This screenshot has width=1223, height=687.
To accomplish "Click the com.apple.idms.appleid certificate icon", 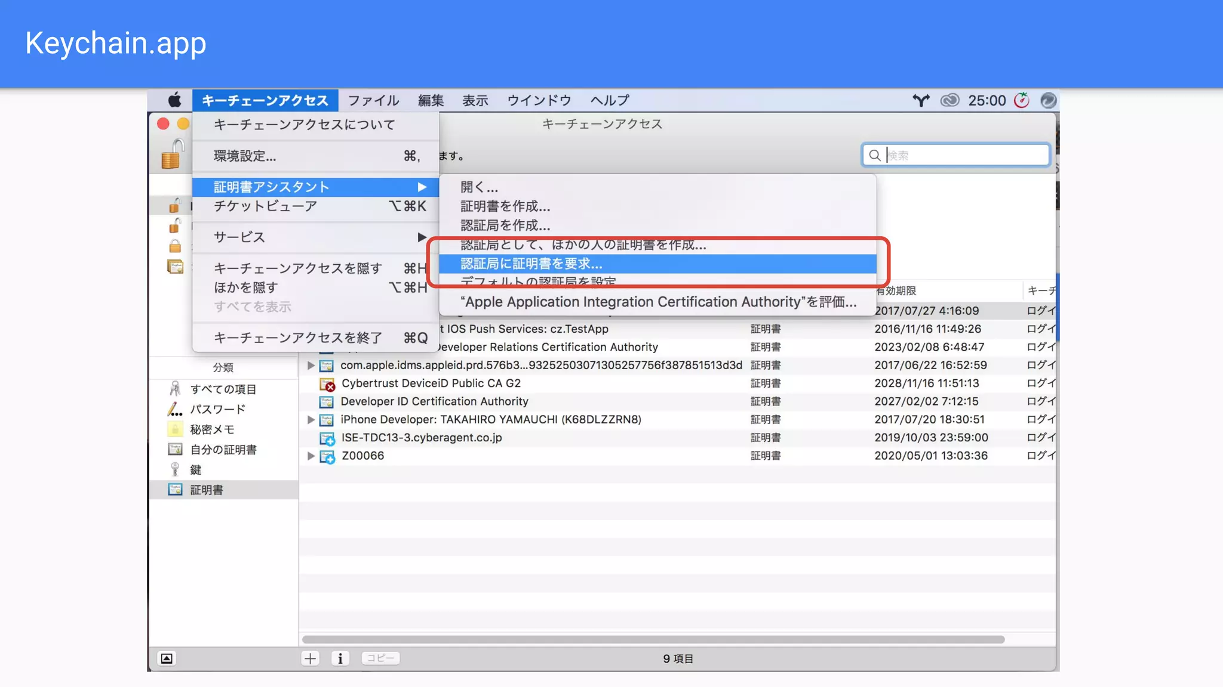I will 326,366.
